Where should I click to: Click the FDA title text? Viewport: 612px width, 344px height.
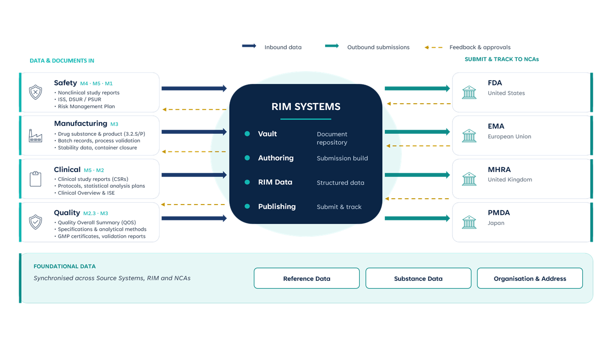tap(495, 83)
